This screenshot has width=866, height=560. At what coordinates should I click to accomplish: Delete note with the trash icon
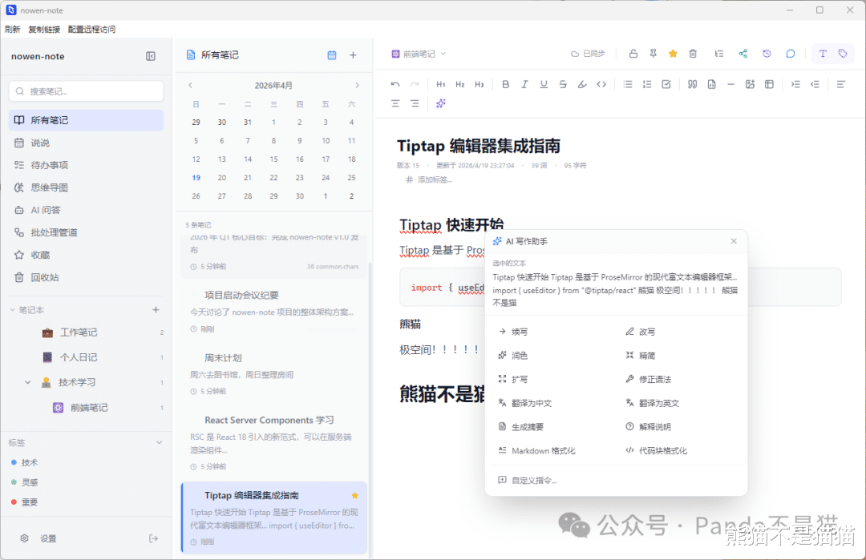click(693, 54)
